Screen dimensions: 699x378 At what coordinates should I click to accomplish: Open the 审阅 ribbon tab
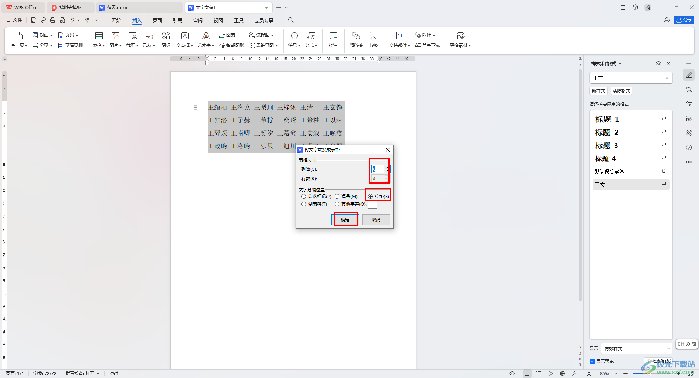pos(198,20)
